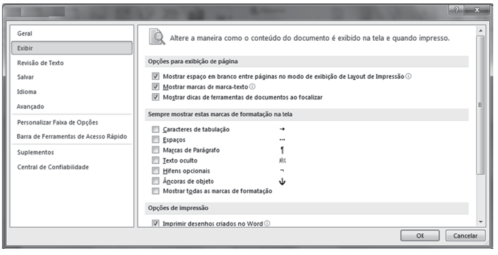
Task: Click the tab arrow symbol for Caracteres de tabulação
Action: coord(282,129)
